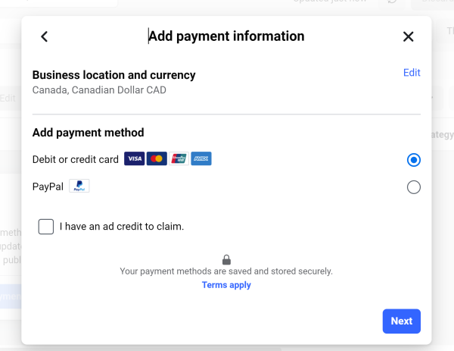Click the Visa card logo

pos(135,159)
